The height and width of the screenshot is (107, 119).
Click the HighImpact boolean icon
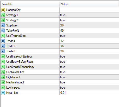(3, 77)
